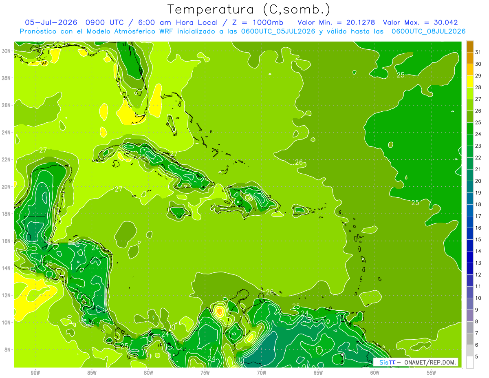Click the '19' label on color scale
489x378 pixels.
point(478,193)
